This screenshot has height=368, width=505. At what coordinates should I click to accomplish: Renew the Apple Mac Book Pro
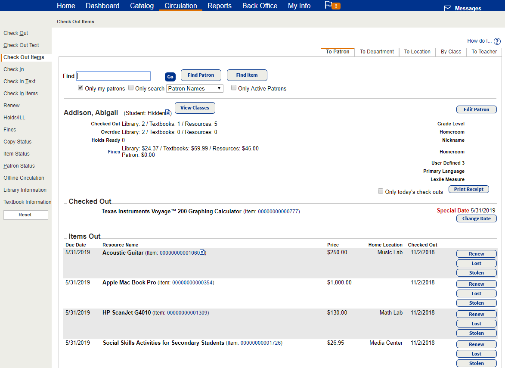(476, 284)
